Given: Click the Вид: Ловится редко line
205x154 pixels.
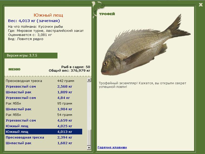Looking at the screenshot, I should [x=26, y=39].
